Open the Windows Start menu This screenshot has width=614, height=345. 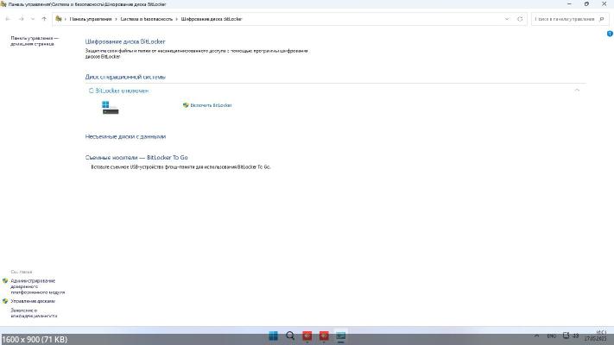click(274, 336)
